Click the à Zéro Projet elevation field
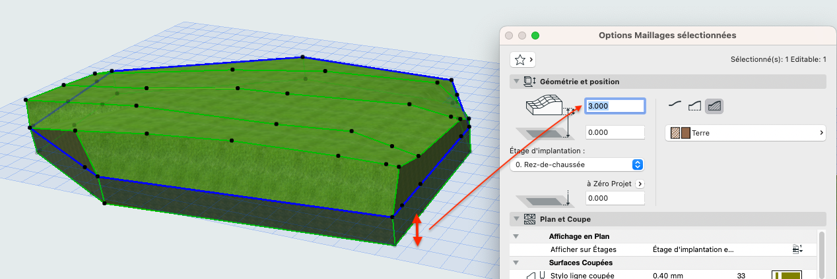837x279 pixels. 615,198
